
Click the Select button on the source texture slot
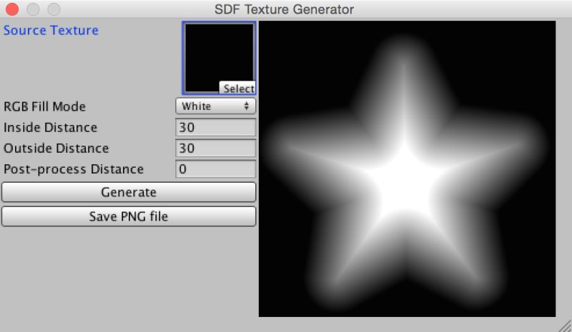[237, 89]
